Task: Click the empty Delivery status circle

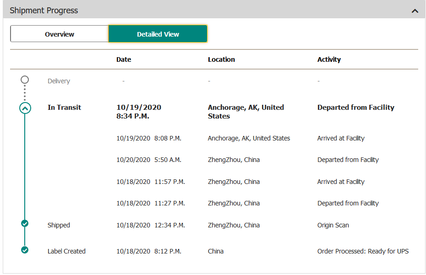Action: [x=25, y=80]
